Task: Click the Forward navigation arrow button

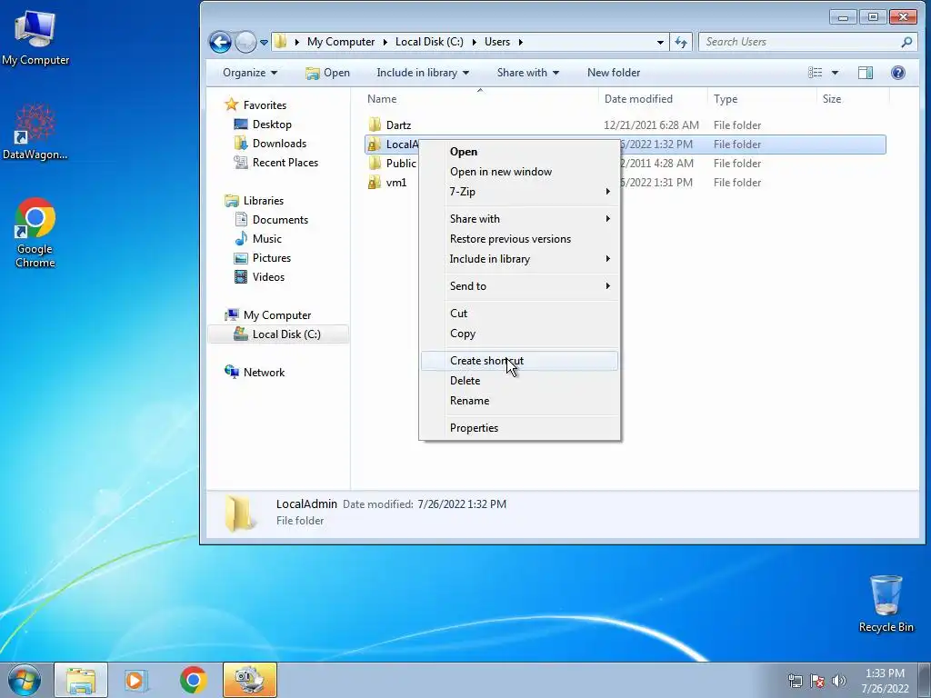Action: pyautogui.click(x=245, y=42)
